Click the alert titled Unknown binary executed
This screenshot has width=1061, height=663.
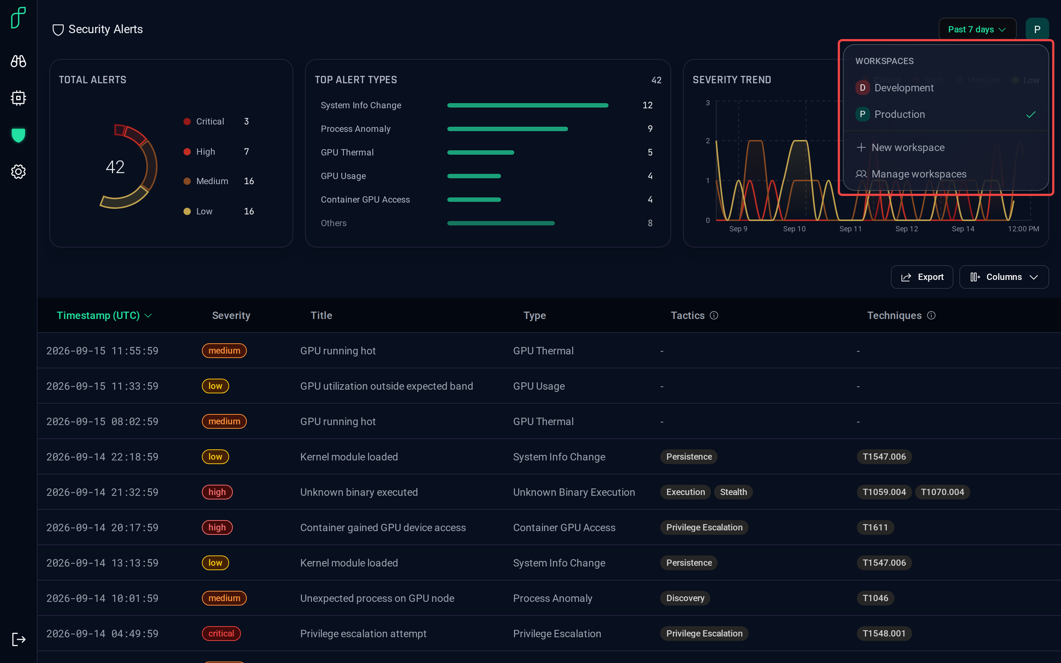click(358, 492)
